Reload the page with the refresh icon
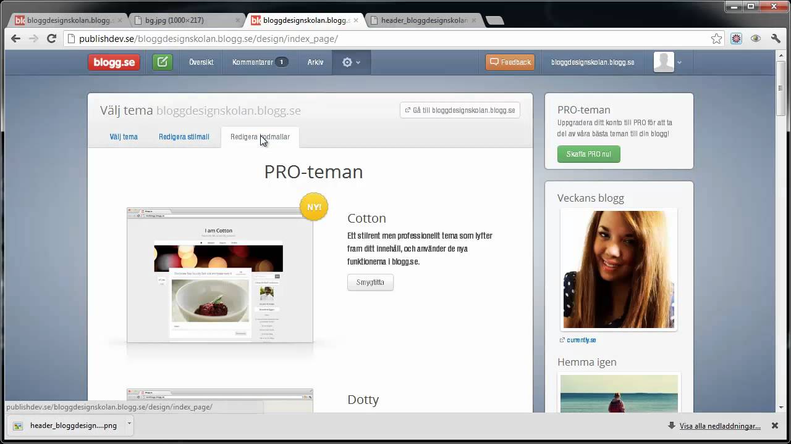This screenshot has width=791, height=444. tap(52, 39)
